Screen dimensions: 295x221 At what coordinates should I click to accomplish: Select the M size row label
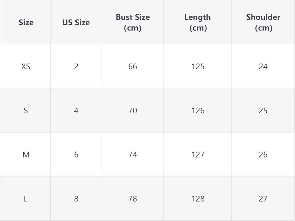[x=26, y=155]
